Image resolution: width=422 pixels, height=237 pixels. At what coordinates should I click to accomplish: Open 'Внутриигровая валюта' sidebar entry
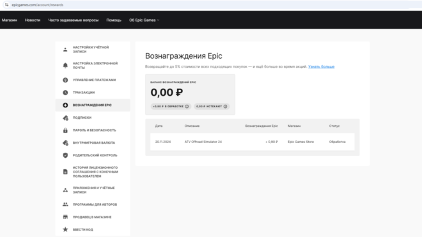[x=93, y=143]
